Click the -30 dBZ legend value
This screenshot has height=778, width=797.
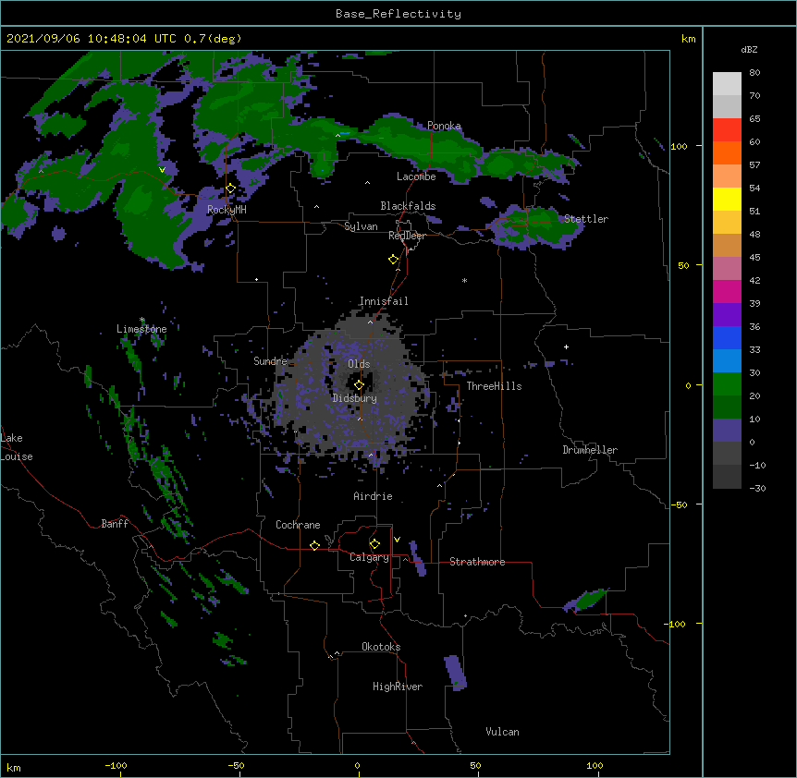point(757,488)
